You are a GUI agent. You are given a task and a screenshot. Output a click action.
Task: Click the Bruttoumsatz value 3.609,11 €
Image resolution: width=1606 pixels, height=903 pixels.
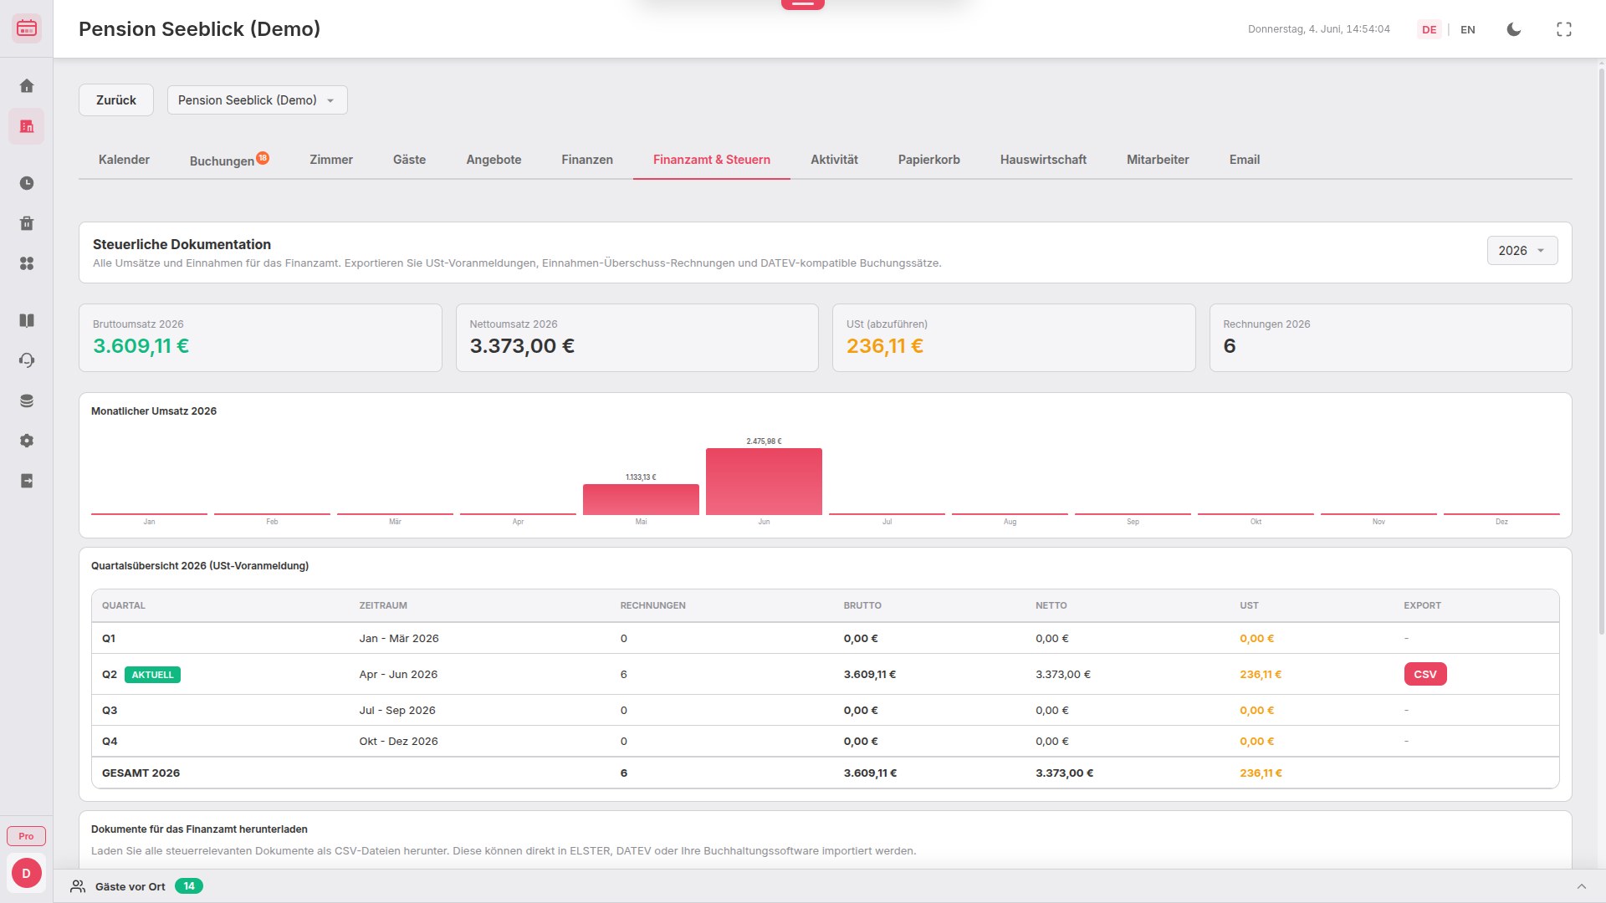pyautogui.click(x=141, y=346)
